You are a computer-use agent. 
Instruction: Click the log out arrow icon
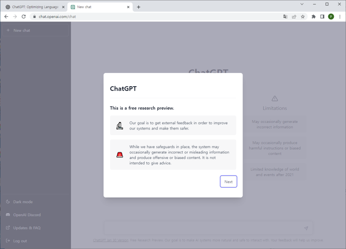coord(8,241)
